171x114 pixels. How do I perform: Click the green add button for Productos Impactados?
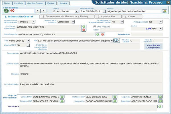pyautogui.click(x=84, y=27)
